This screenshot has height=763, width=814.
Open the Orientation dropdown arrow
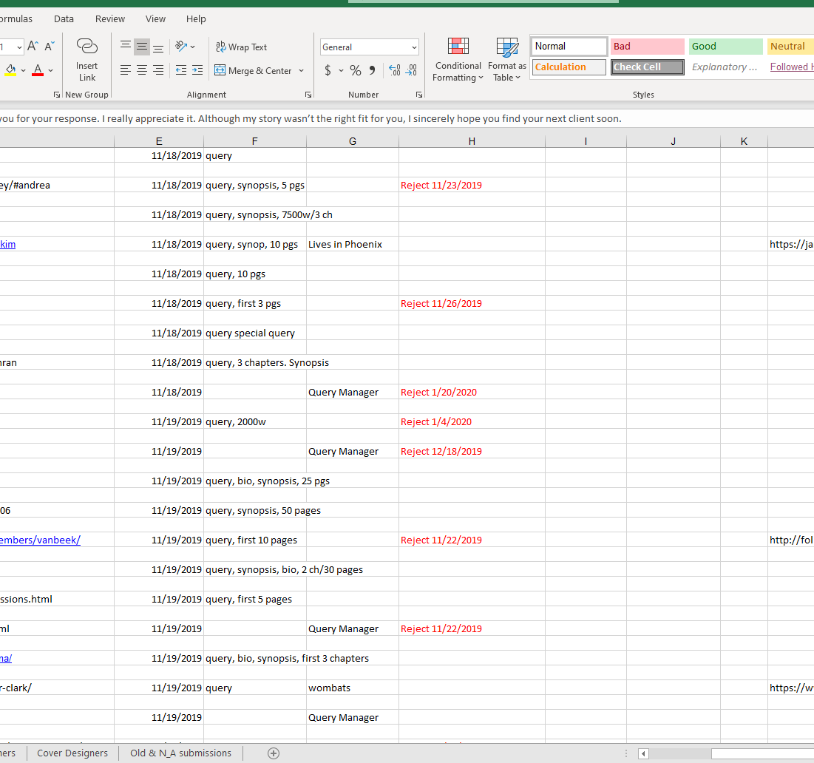pyautogui.click(x=193, y=47)
